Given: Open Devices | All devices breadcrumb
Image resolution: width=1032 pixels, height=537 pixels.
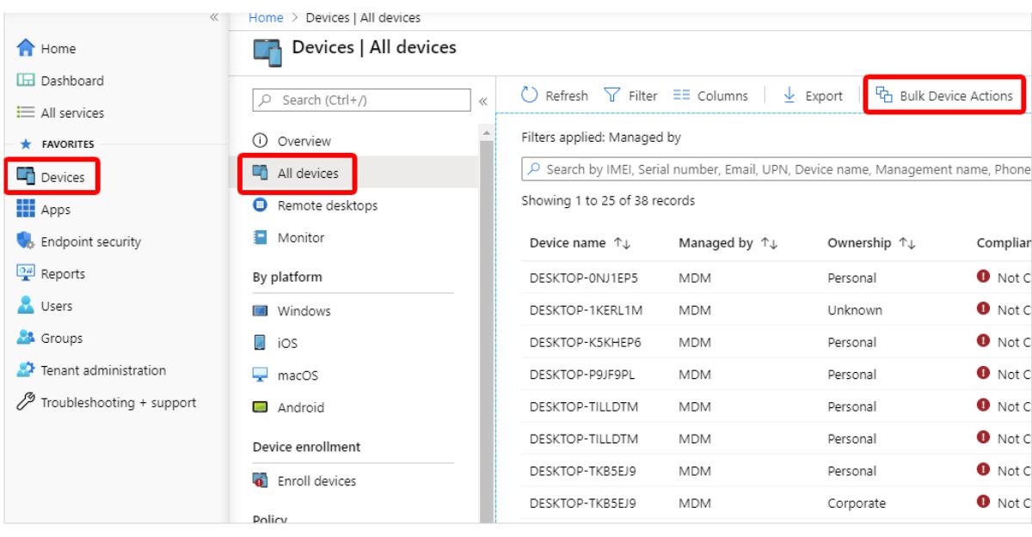Looking at the screenshot, I should pyautogui.click(x=363, y=18).
